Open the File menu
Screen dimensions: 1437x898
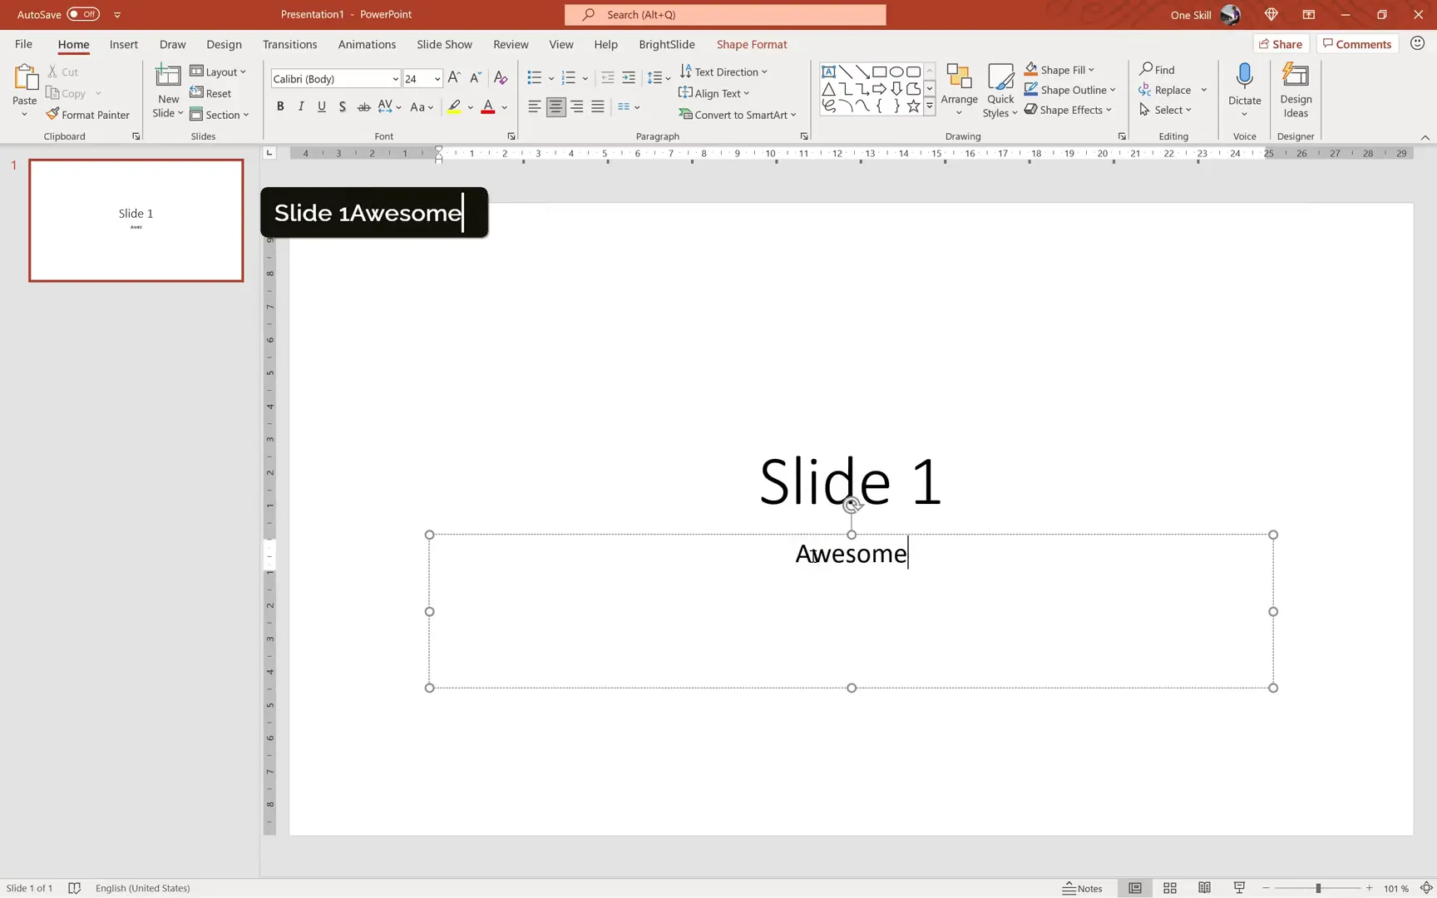coord(23,44)
